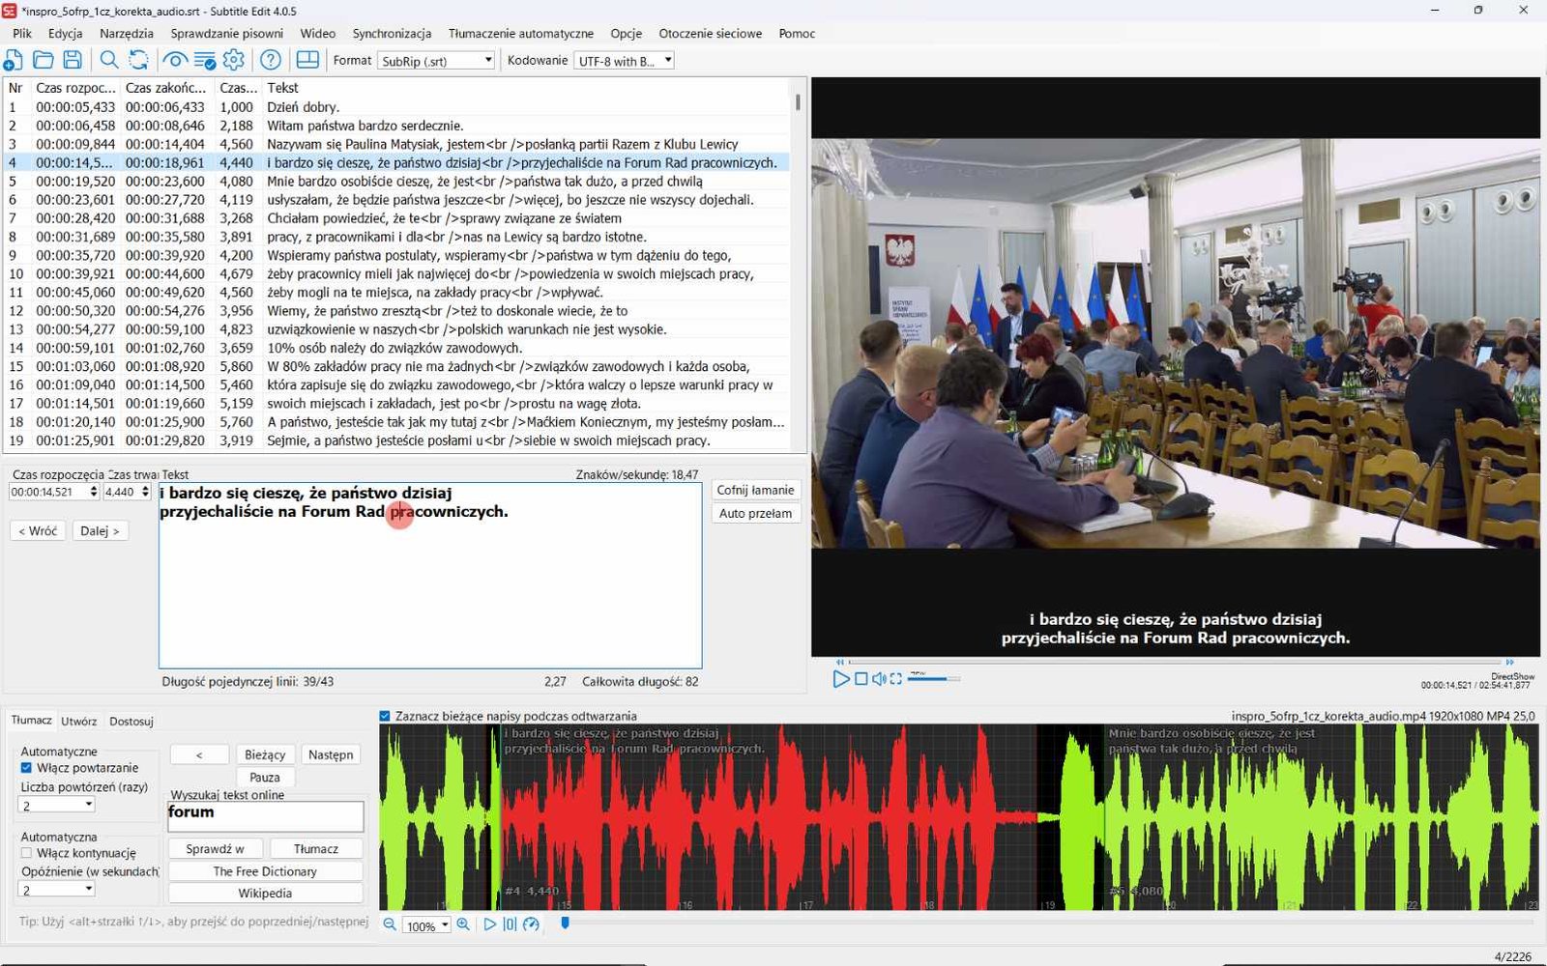
Task: Open the Format SubRip dropdown
Action: [x=436, y=61]
